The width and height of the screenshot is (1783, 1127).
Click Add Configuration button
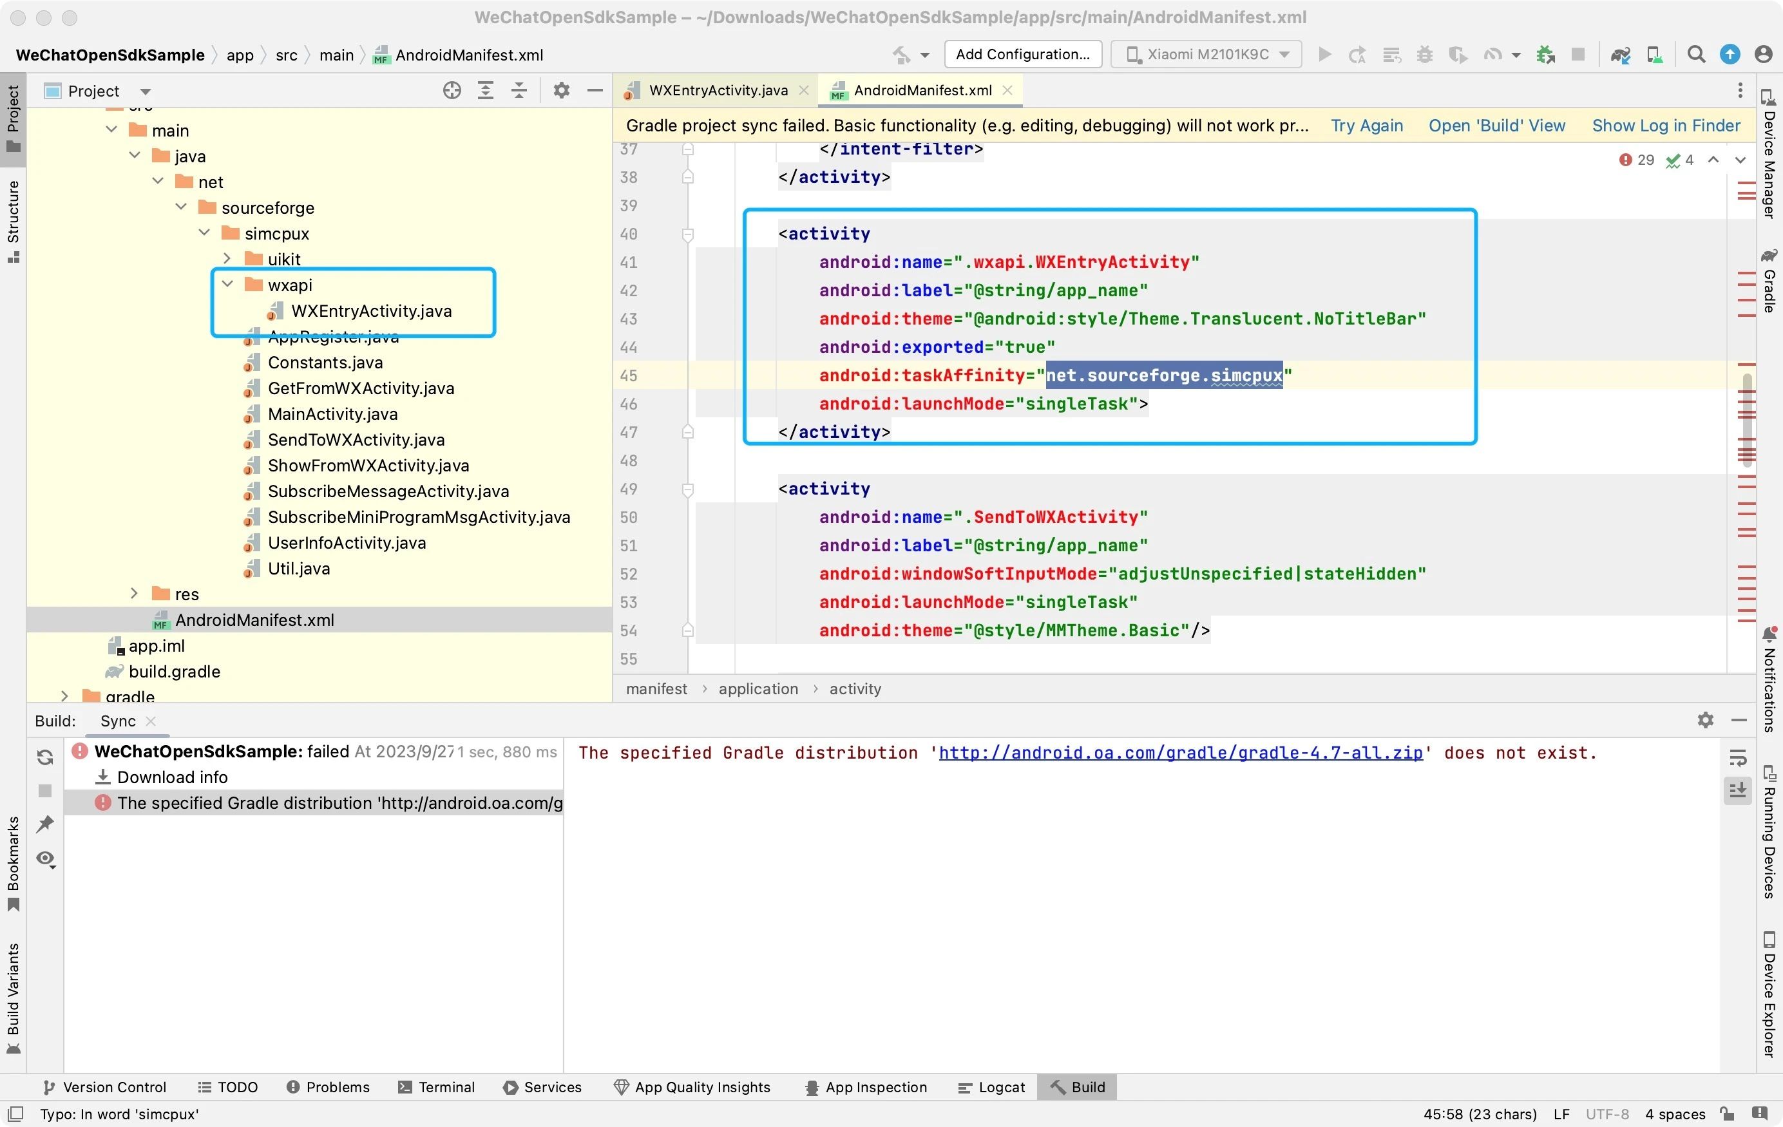pyautogui.click(x=1022, y=55)
